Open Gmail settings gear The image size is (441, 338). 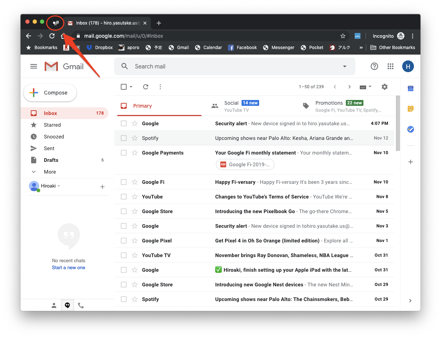coord(384,87)
